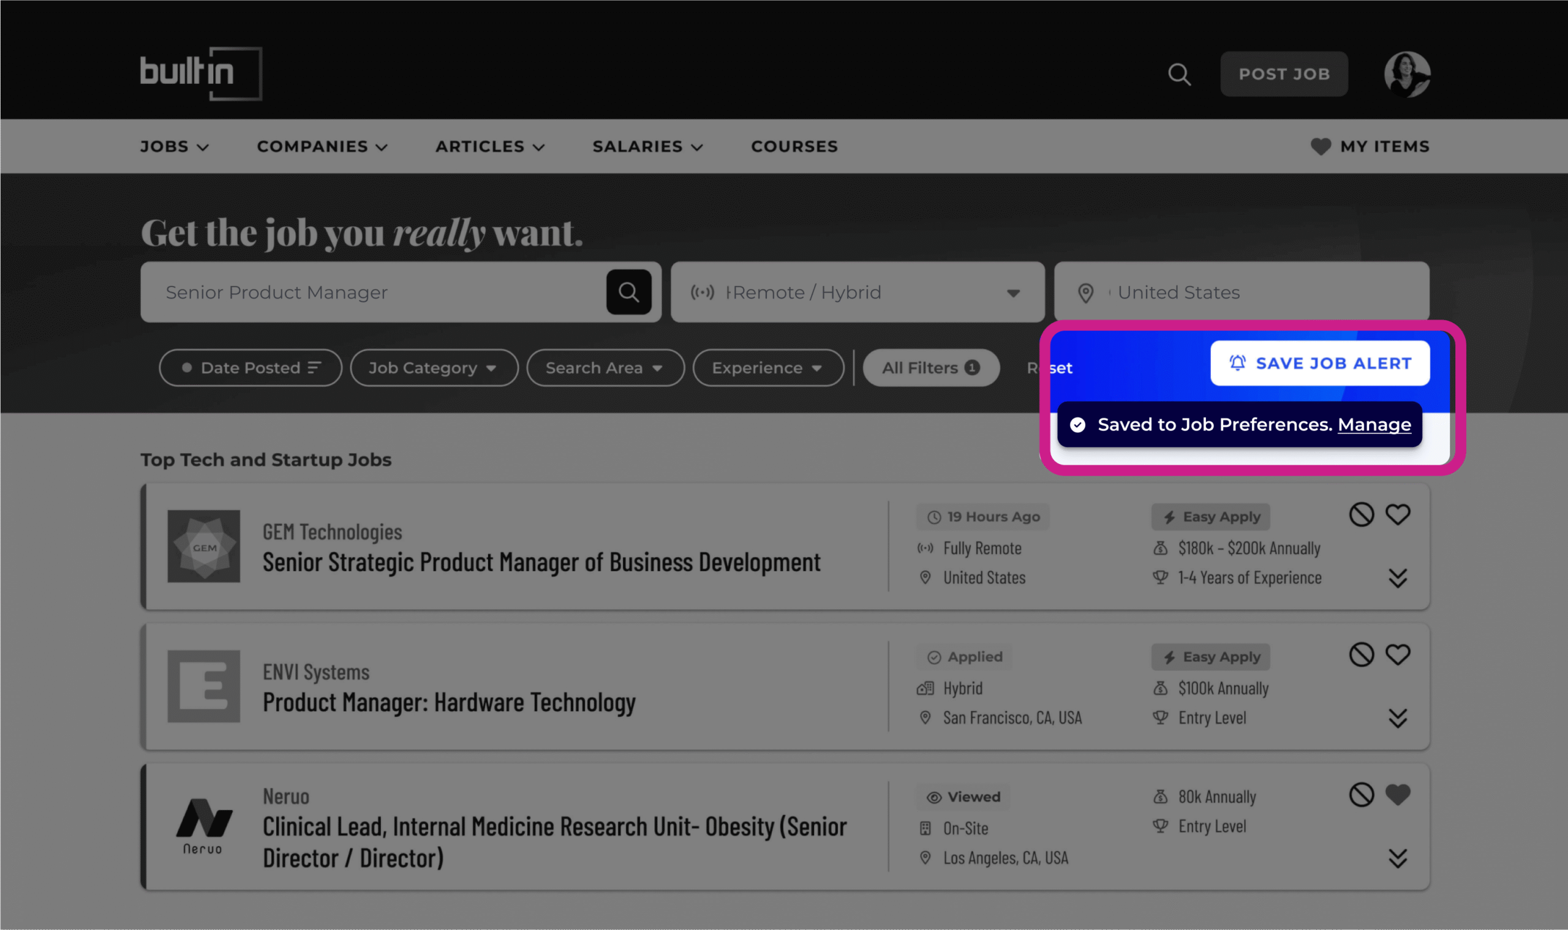Open Neruo company link

click(286, 797)
